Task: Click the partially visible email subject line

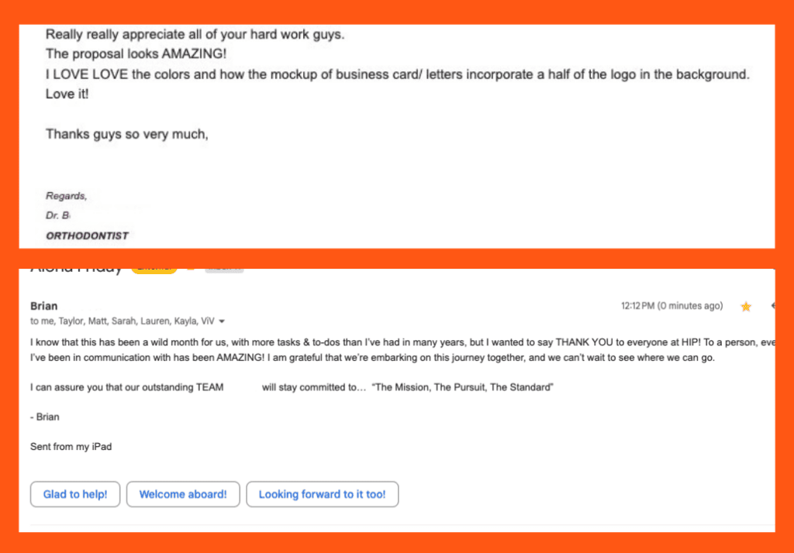Action: 76,270
